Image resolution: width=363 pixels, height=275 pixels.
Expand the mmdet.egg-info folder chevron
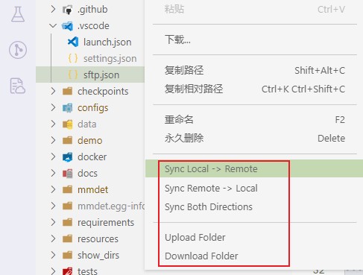click(53, 206)
